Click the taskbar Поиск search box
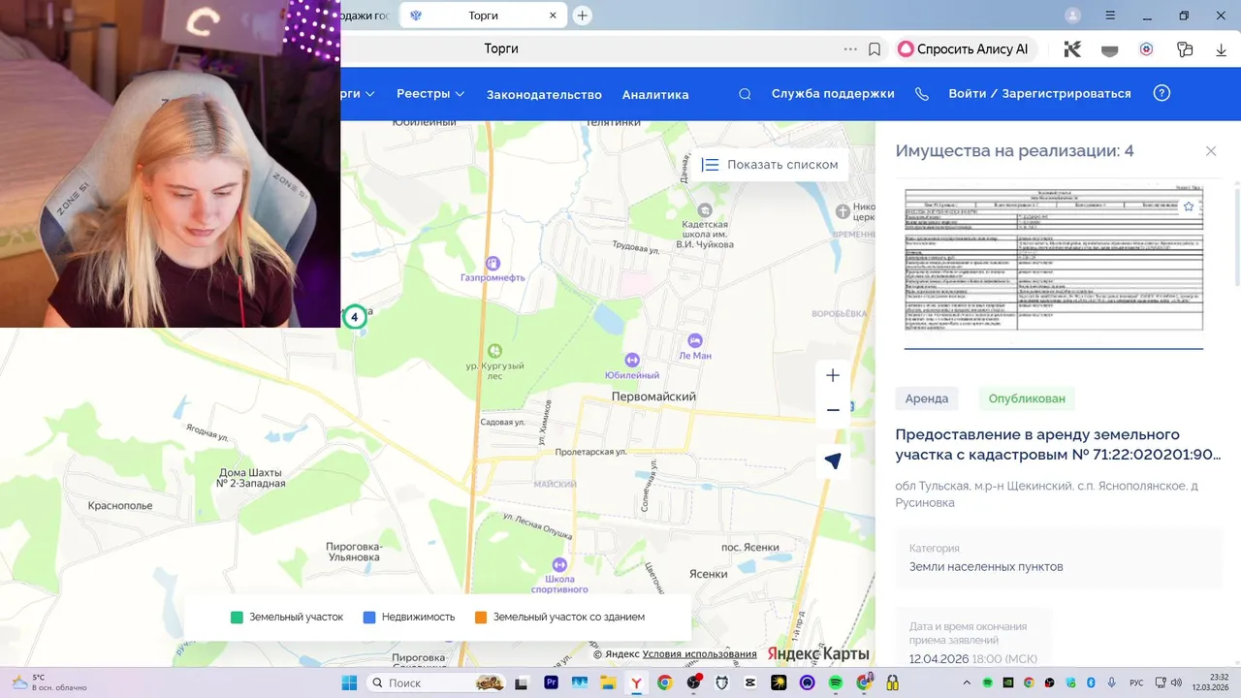This screenshot has height=698, width=1241. (x=436, y=682)
